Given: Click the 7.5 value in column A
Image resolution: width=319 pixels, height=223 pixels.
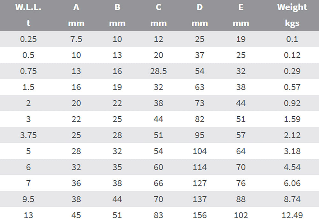Looking at the screenshot, I should [76, 39].
